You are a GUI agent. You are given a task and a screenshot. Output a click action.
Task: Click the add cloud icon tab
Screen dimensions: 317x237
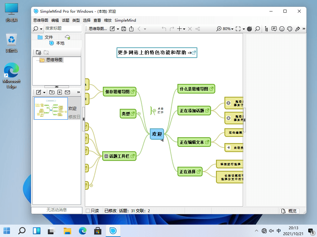tap(67, 37)
